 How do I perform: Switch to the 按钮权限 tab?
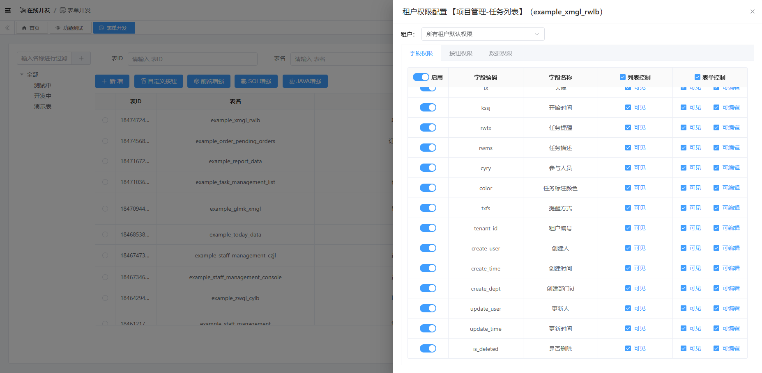click(x=460, y=53)
